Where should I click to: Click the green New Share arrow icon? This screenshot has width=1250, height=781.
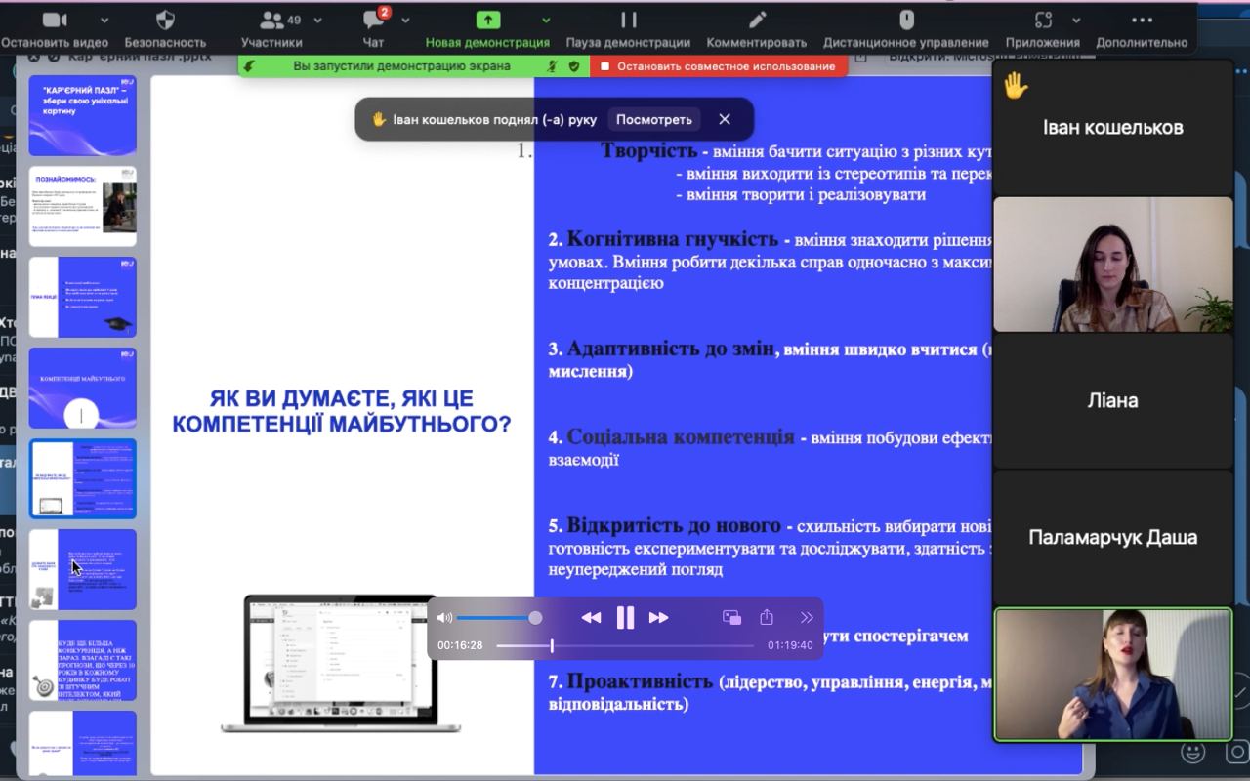pos(487,21)
